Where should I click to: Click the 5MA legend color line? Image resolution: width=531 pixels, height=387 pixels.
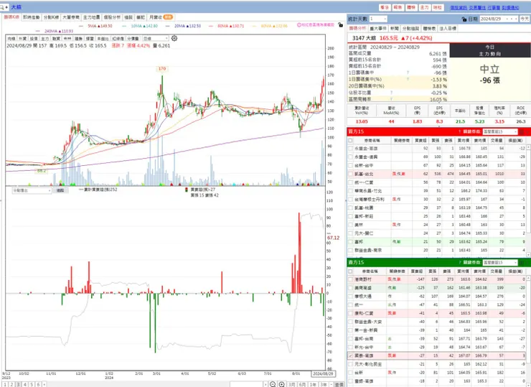point(81,26)
